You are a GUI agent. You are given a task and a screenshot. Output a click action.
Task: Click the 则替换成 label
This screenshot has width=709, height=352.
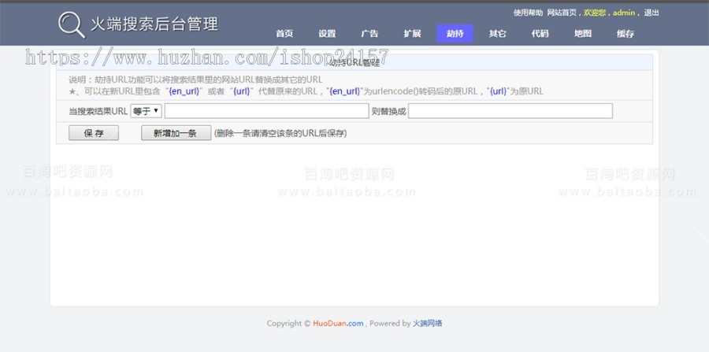point(389,111)
